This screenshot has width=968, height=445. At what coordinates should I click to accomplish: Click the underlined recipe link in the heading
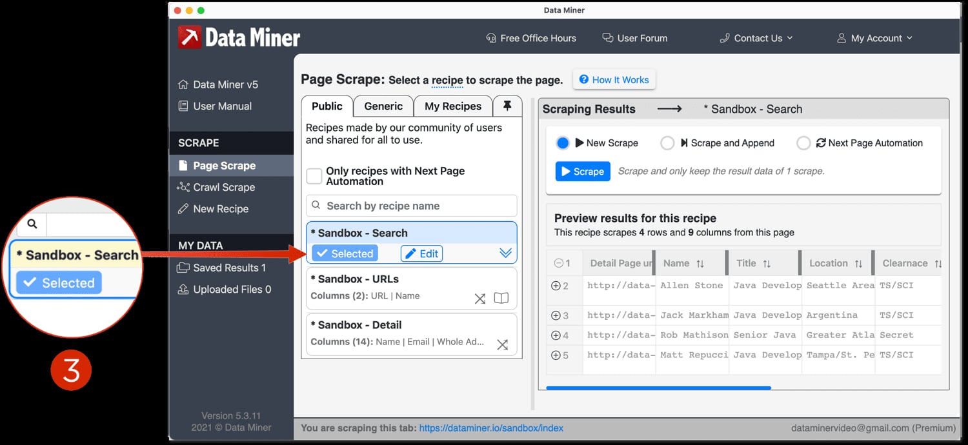point(447,81)
